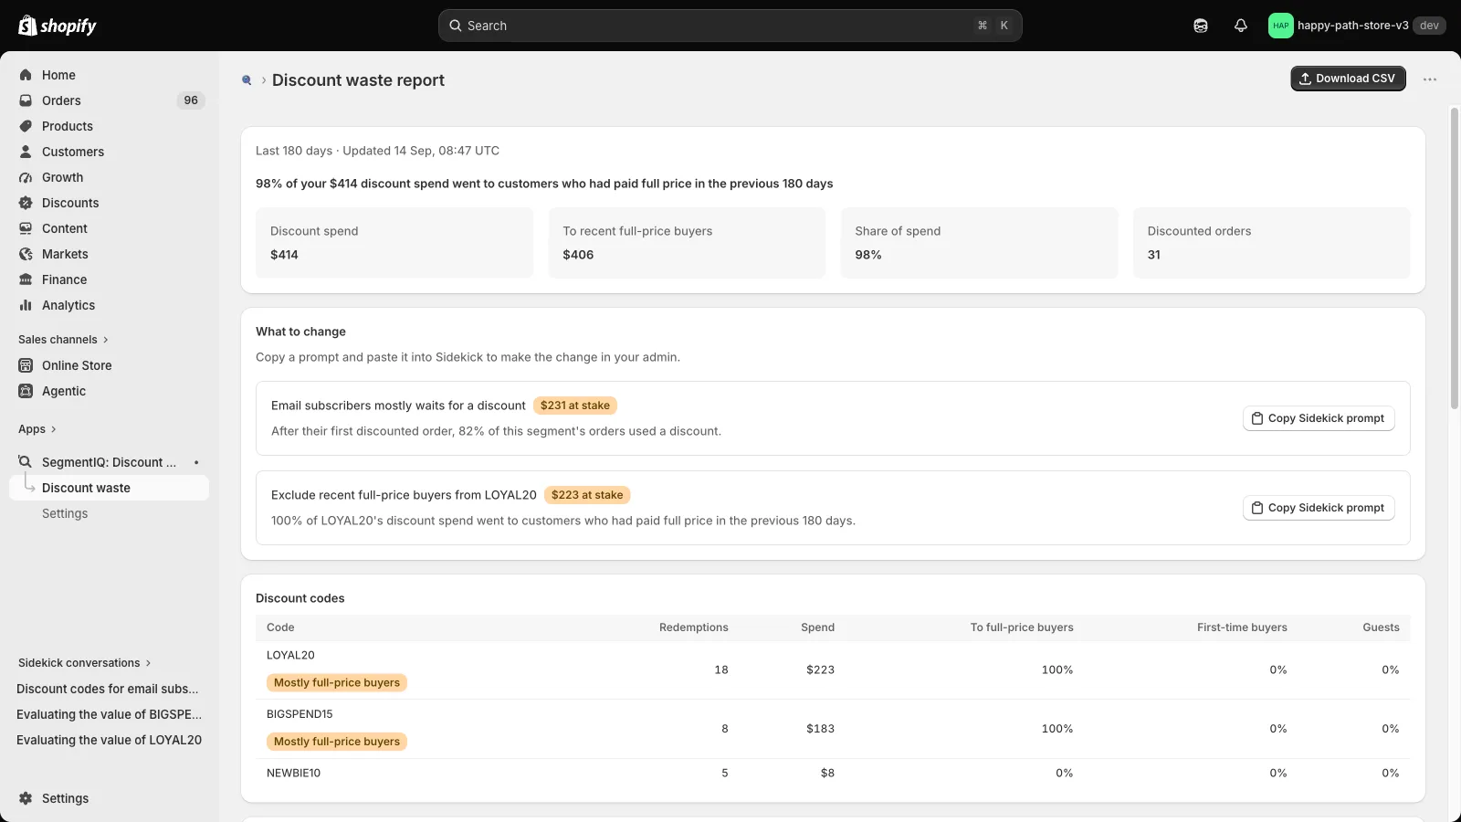Viewport: 1461px width, 822px height.
Task: Click the dev environment badge
Action: tap(1429, 26)
